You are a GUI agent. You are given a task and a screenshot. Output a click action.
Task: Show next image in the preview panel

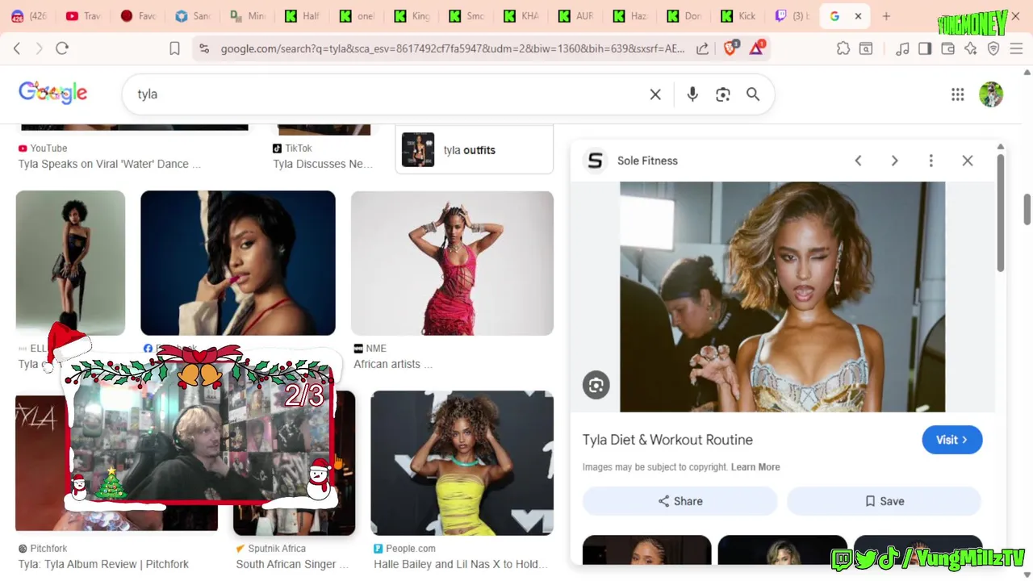coord(894,161)
